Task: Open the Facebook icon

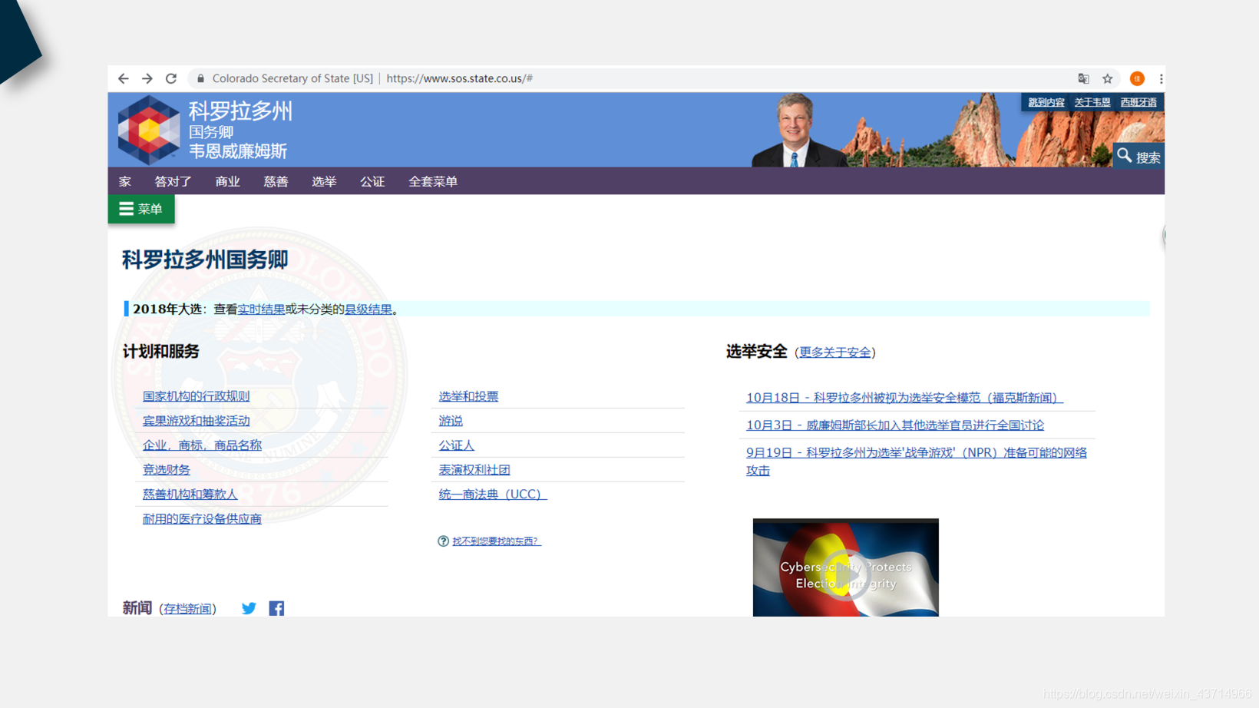Action: tap(276, 608)
